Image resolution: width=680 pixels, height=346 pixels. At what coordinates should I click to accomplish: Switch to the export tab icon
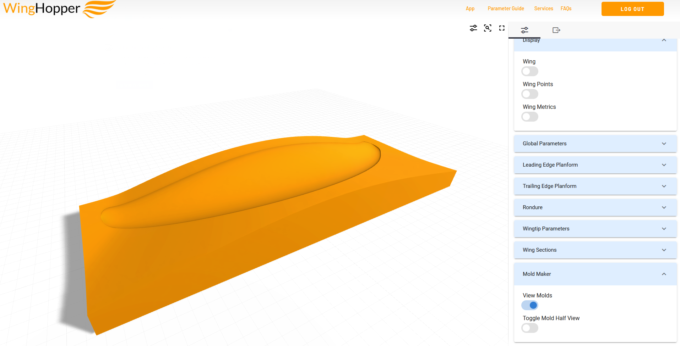(556, 30)
